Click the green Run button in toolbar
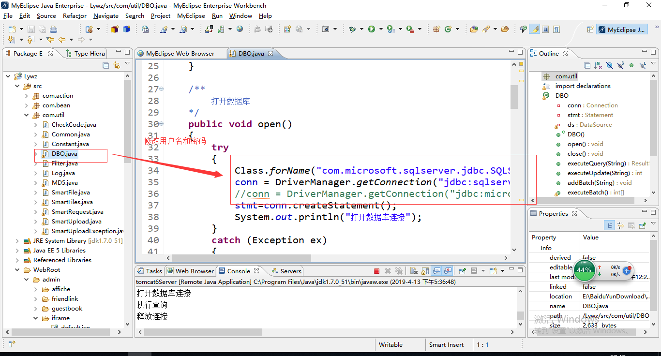The height and width of the screenshot is (356, 661). [x=372, y=29]
